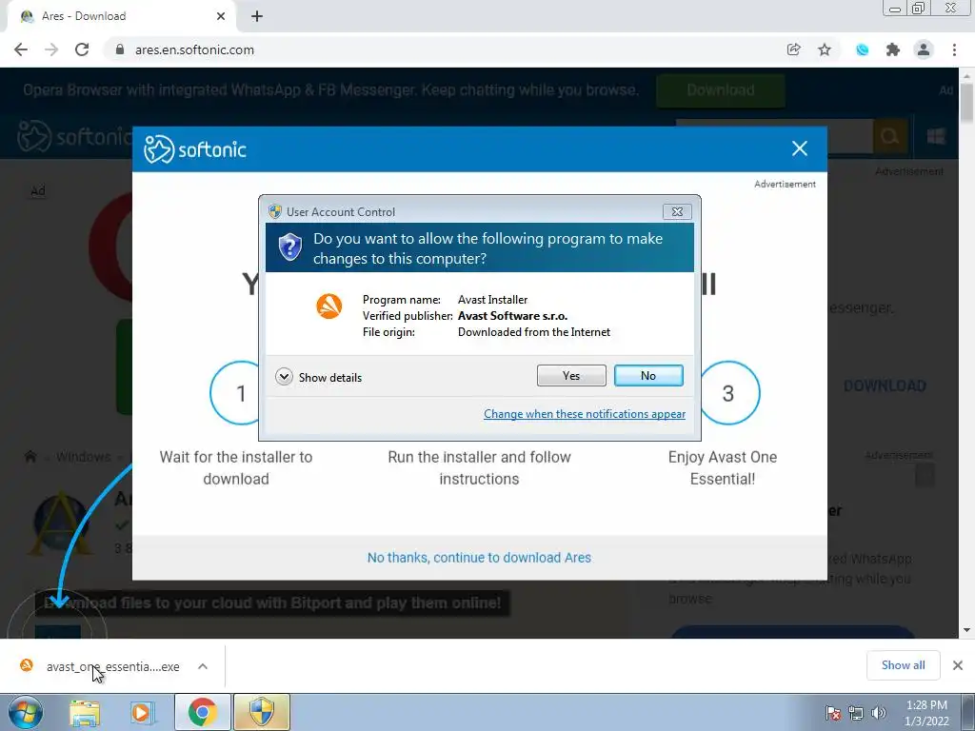Go back using browser back arrow

[21, 49]
